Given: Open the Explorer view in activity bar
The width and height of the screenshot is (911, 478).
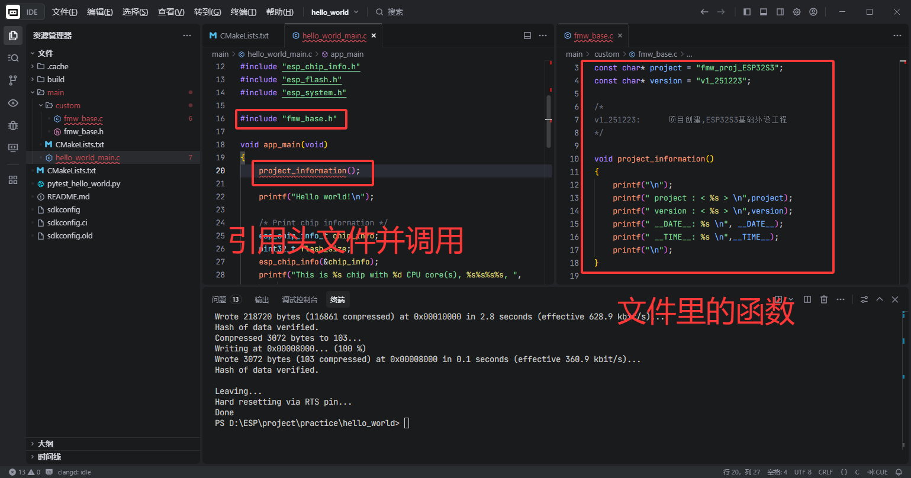Looking at the screenshot, I should tap(13, 35).
